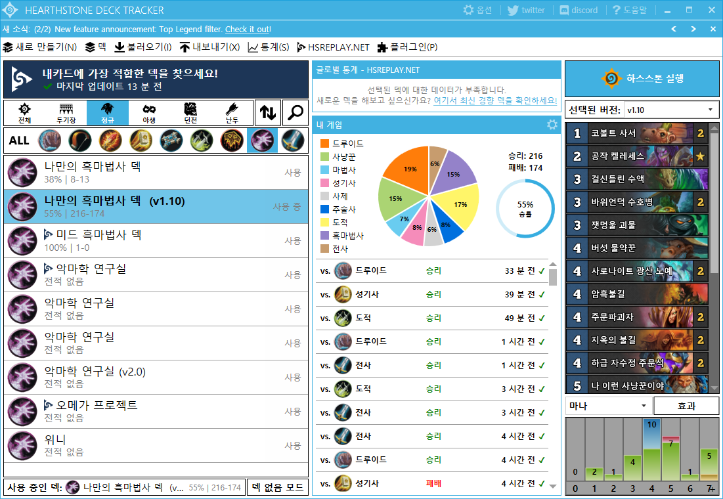Open 불러오기(I) import menu
Viewport: 723px width, 499px height.
143,47
